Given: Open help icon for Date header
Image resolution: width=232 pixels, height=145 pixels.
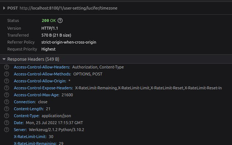Looking at the screenshot, I should [x=7, y=123].
